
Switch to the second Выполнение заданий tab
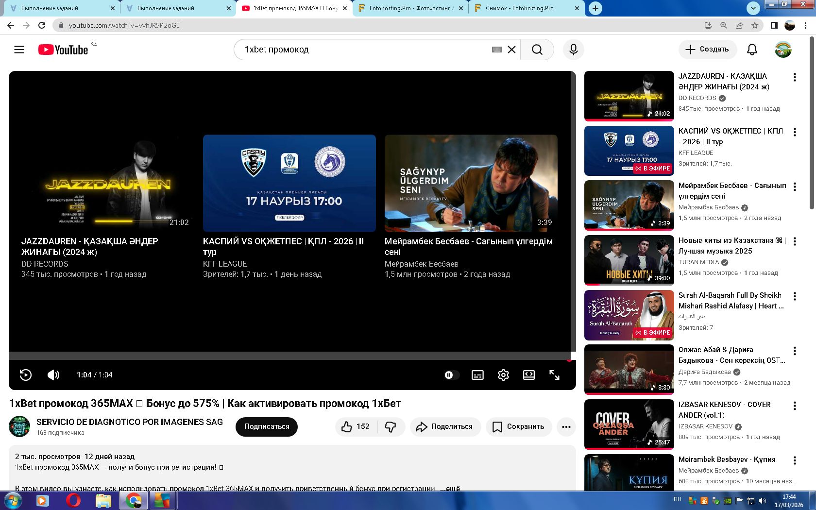click(x=177, y=8)
